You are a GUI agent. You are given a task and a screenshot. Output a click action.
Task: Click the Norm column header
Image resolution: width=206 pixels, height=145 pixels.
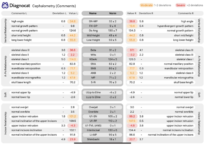point(113,13)
